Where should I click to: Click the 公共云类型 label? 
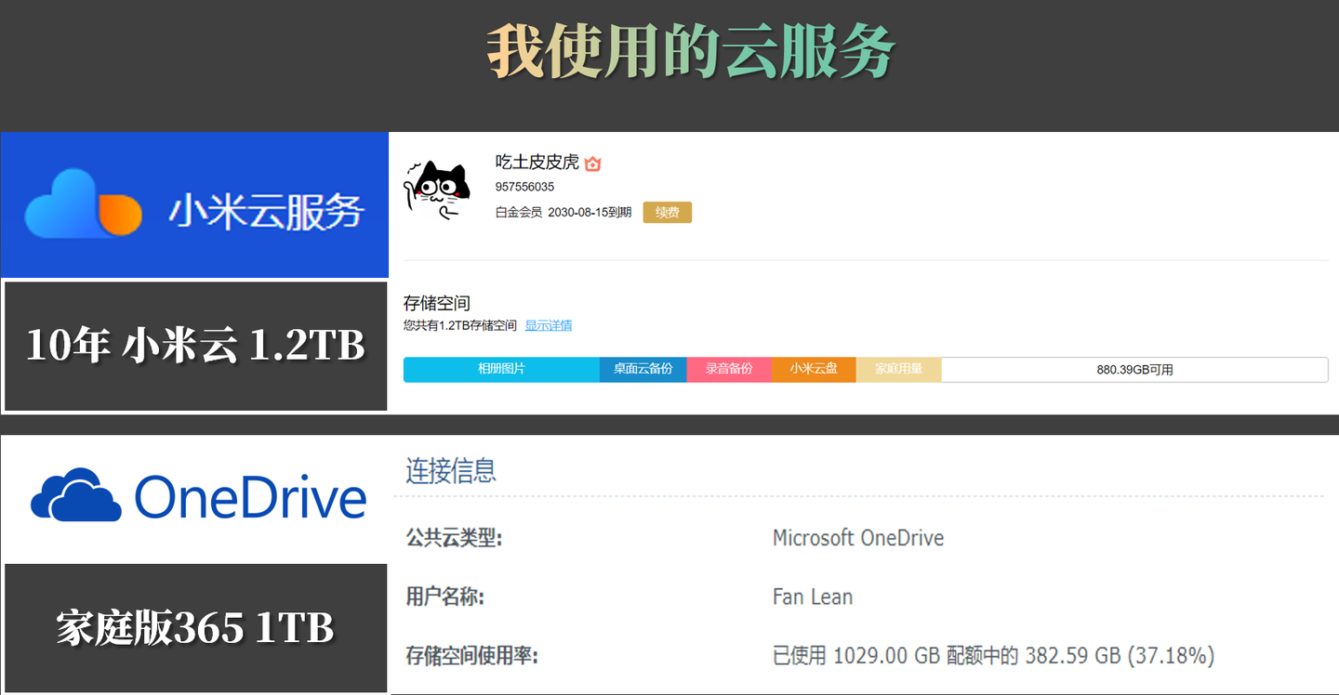[454, 538]
